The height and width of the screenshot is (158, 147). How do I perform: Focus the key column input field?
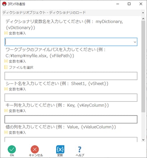pos(71,119)
